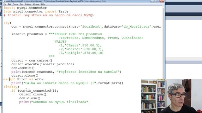Click the line 'except Error as erro:'
This screenshot has height=113, width=202.
[x=24, y=79]
